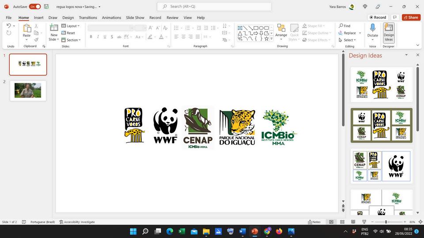
Task: Start Slide Show from status bar
Action: click(x=364, y=222)
